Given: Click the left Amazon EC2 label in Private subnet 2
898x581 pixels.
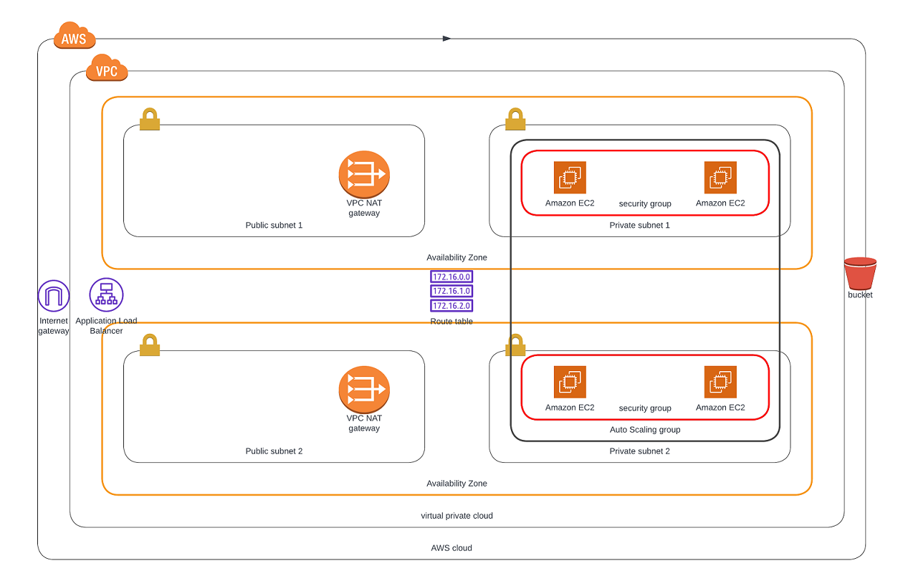Looking at the screenshot, I should [570, 408].
